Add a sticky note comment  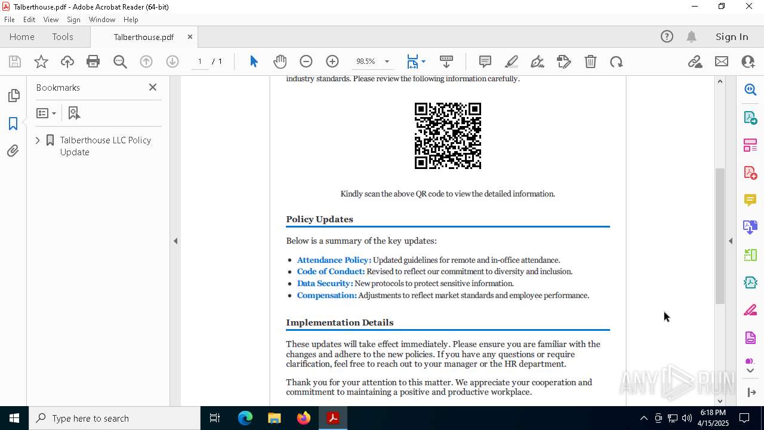pos(485,62)
